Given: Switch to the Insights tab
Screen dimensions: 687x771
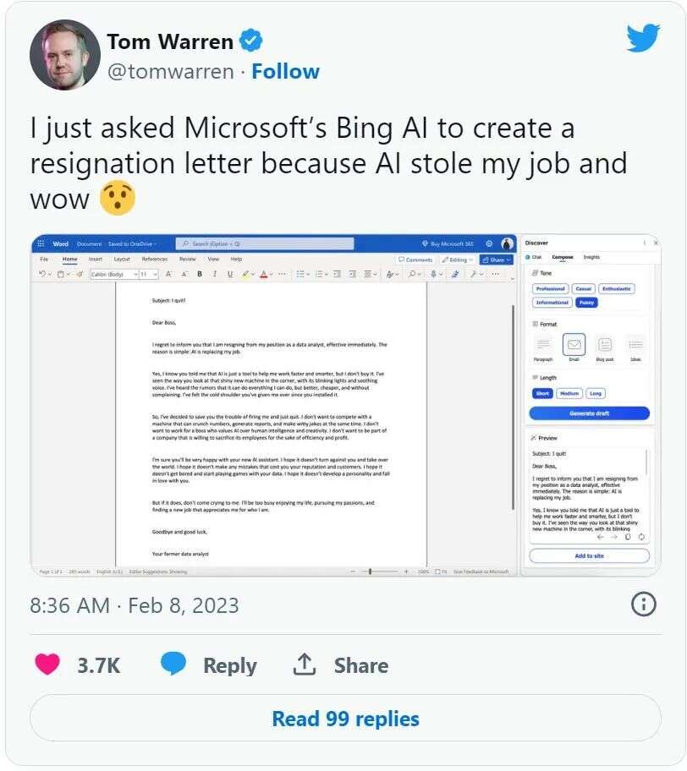Looking at the screenshot, I should pos(591,257).
